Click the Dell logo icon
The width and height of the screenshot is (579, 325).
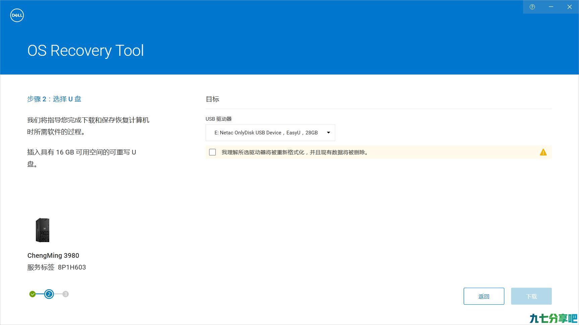tap(17, 15)
